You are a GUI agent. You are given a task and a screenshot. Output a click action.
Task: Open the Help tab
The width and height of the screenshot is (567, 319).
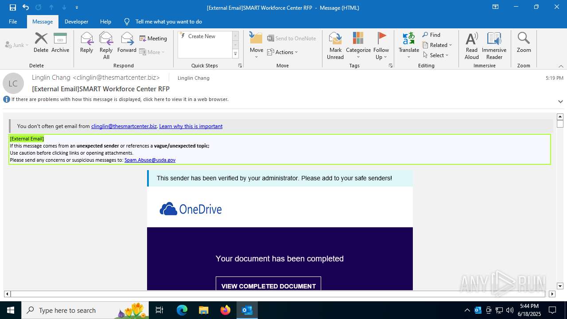[x=105, y=22]
